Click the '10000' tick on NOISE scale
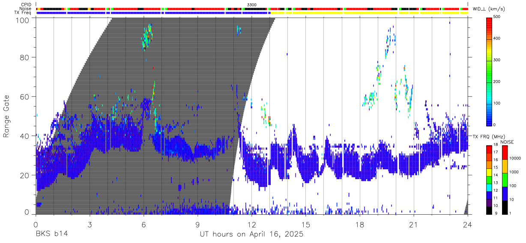Screen dimensions: 526x243 coord(515,158)
